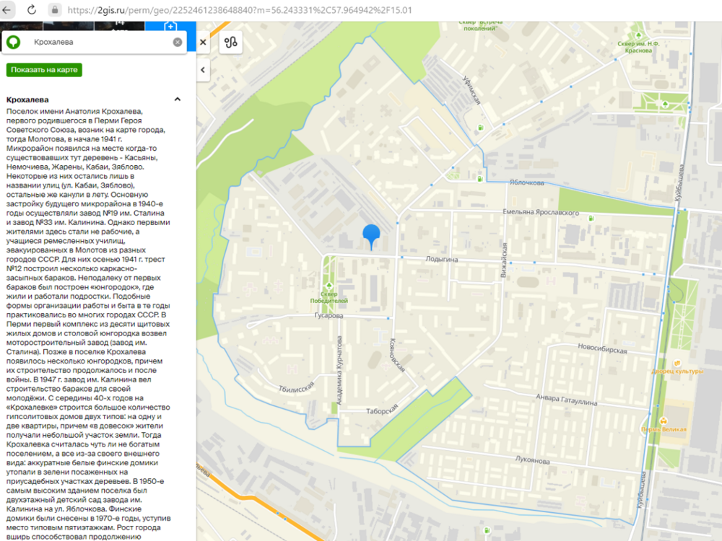
Task: Collapse the Крохалева description chevron
Action: 178,100
